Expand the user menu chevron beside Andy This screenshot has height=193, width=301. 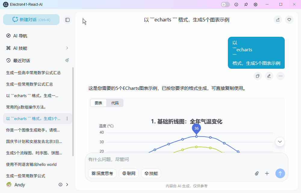point(67,185)
